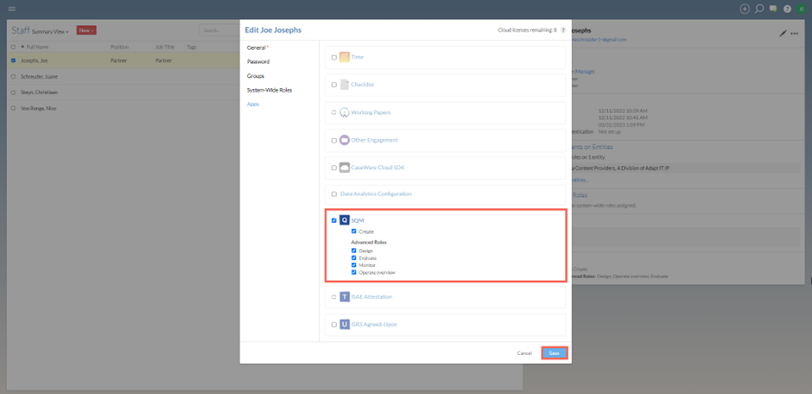Click the plus (add) icon in the header
The height and width of the screenshot is (394, 812).
coord(745,9)
